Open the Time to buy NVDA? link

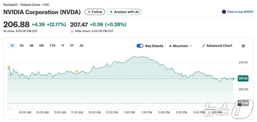240,12
